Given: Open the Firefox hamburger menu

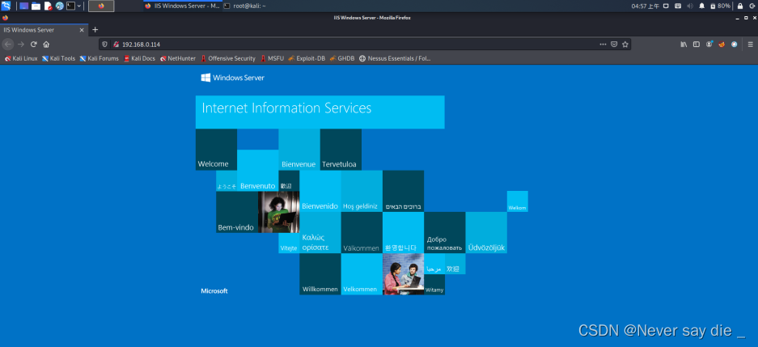Looking at the screenshot, I should 750,44.
